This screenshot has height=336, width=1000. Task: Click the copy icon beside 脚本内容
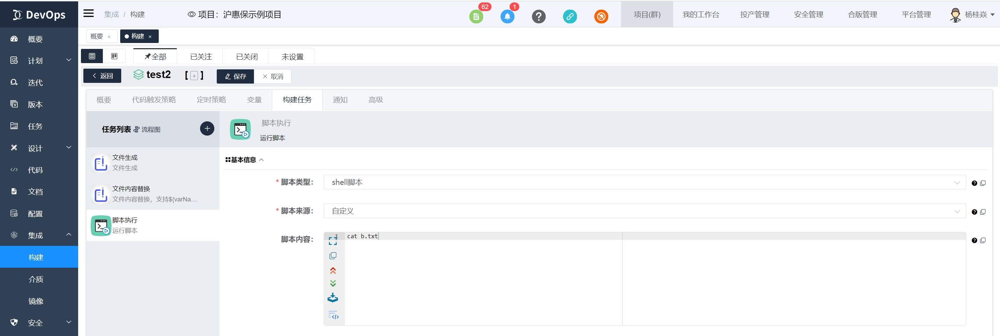pyautogui.click(x=983, y=240)
